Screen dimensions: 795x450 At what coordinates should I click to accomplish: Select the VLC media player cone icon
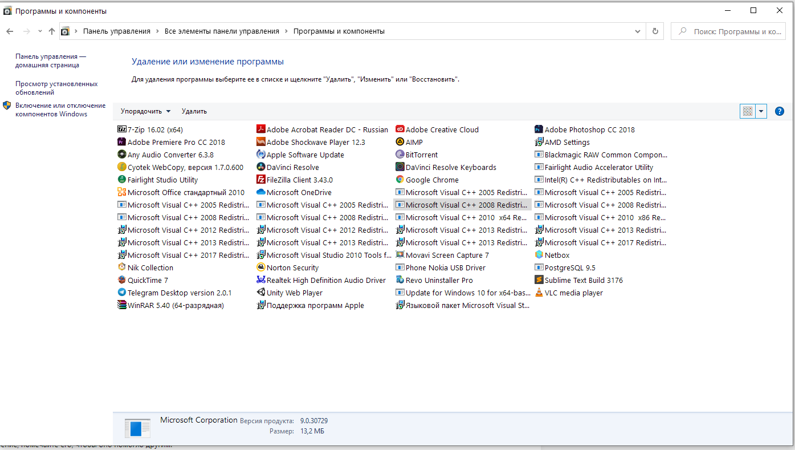tap(539, 293)
